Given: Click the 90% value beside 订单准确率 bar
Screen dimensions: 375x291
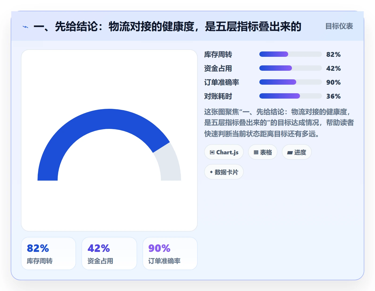Looking at the screenshot, I should tap(333, 82).
